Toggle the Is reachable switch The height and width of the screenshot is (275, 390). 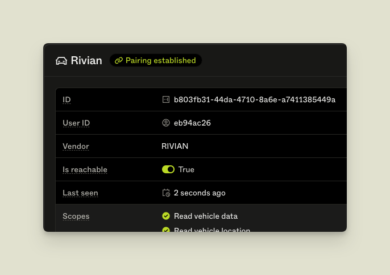click(x=168, y=169)
